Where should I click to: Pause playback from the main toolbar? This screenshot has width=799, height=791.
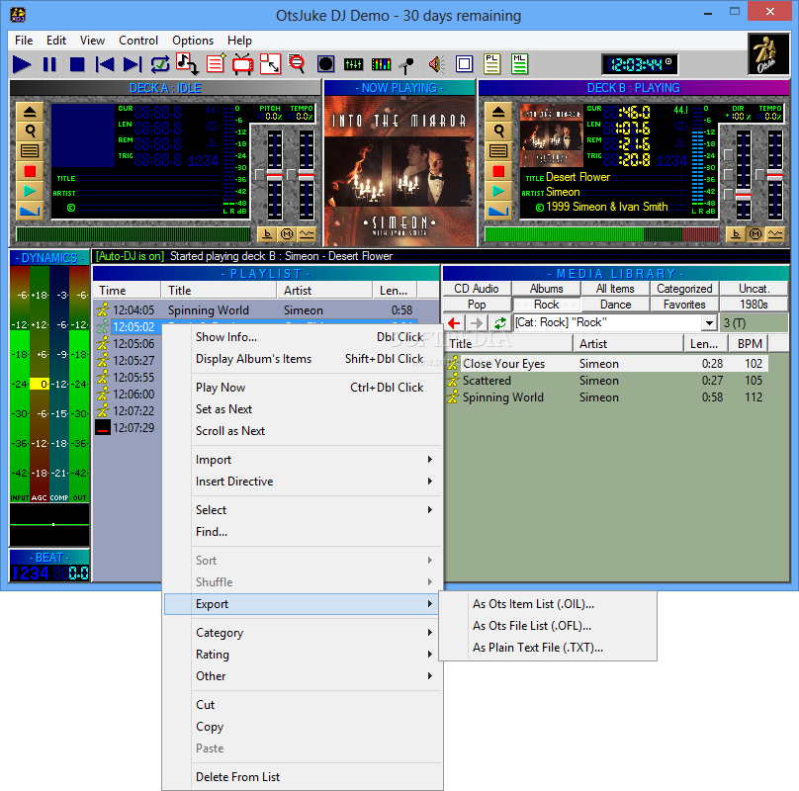[x=49, y=65]
